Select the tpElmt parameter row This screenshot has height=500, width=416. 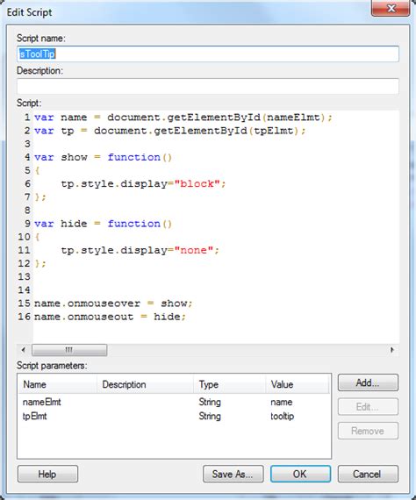174,416
